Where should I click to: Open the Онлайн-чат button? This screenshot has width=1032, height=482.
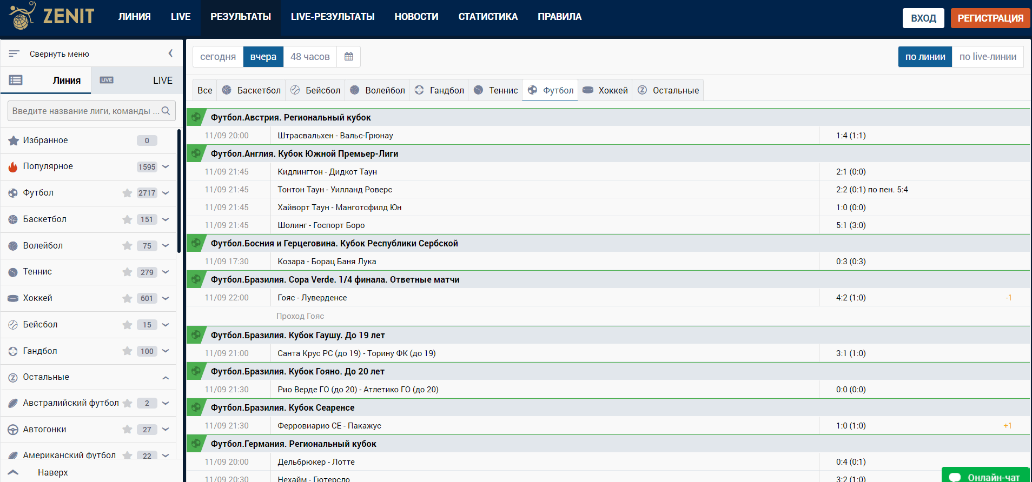pos(985,476)
